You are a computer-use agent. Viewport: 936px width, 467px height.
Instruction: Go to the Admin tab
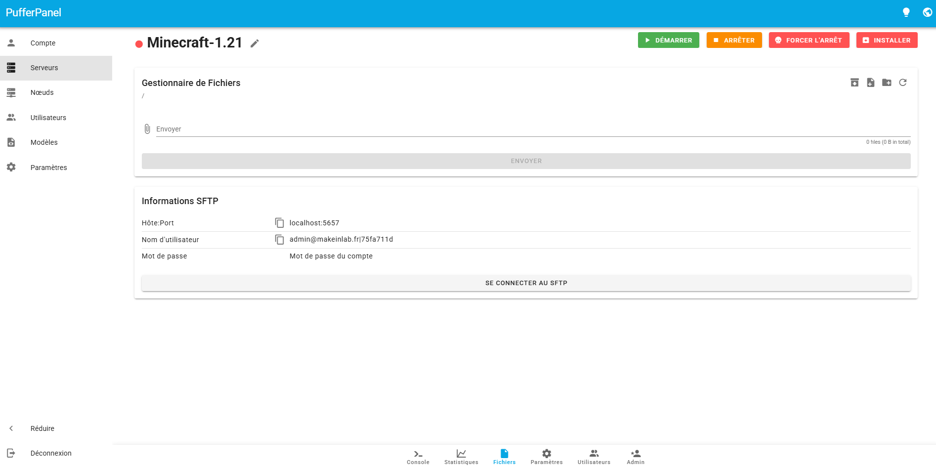(x=636, y=457)
